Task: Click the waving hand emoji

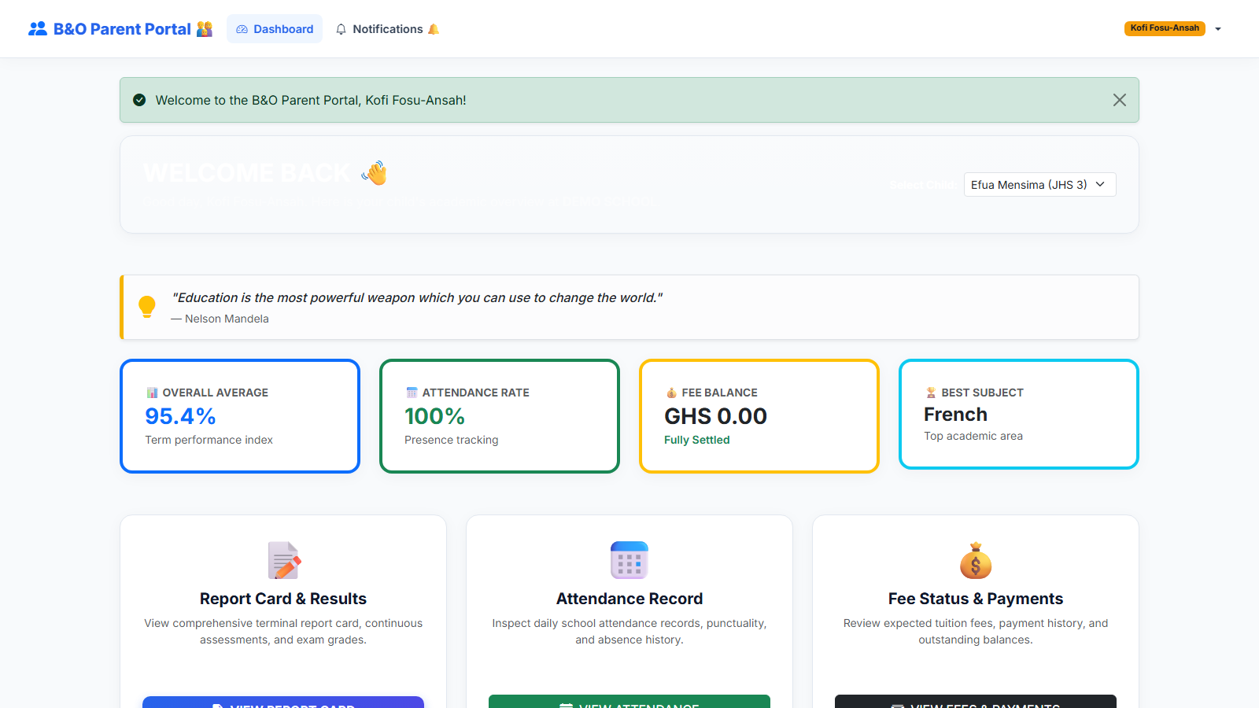Action: [375, 173]
